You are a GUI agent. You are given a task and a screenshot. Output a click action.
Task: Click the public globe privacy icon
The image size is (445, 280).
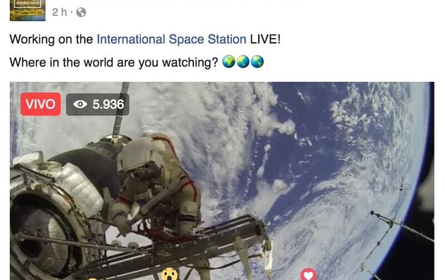coord(81,12)
